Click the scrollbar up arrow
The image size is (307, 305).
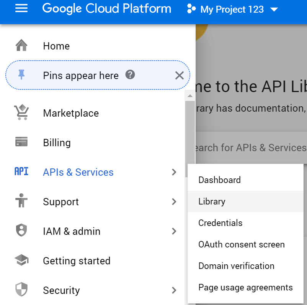point(190,96)
